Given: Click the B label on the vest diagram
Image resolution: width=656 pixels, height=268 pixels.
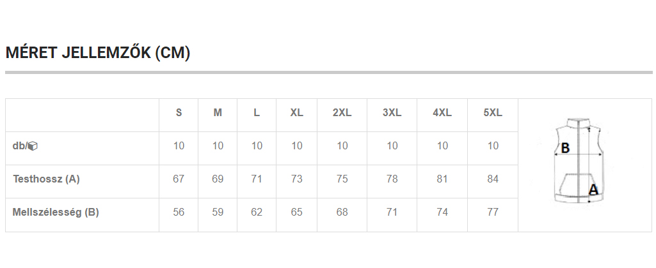Looking at the screenshot, I should click(564, 149).
